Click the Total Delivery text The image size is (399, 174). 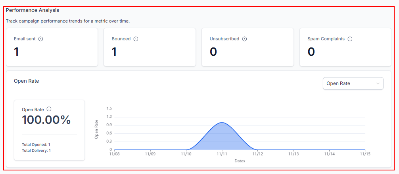36,150
